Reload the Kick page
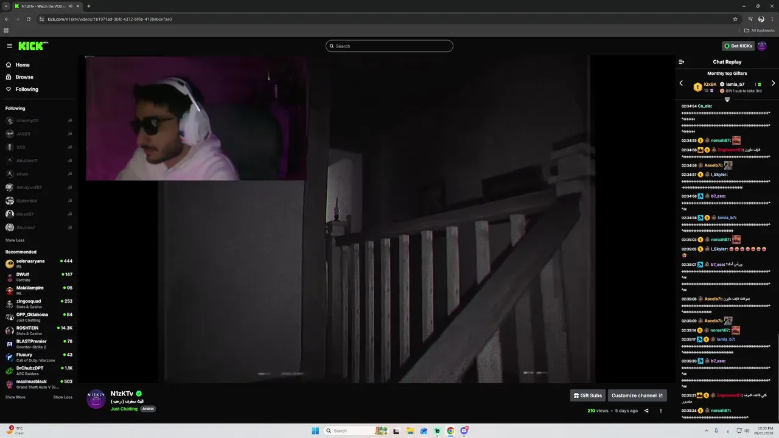The width and height of the screenshot is (779, 438). coord(29,19)
